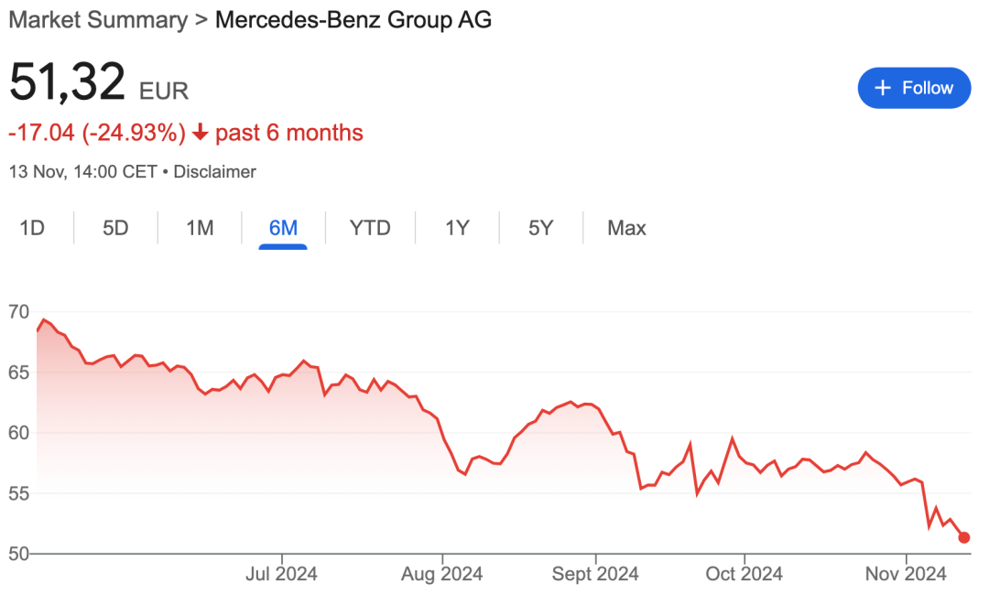Click the Nov 2024 axis label
989x594 pixels.
[906, 574]
